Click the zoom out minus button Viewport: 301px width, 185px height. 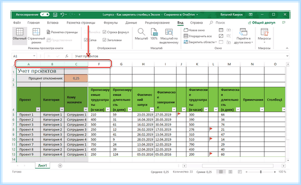[x=247, y=172]
